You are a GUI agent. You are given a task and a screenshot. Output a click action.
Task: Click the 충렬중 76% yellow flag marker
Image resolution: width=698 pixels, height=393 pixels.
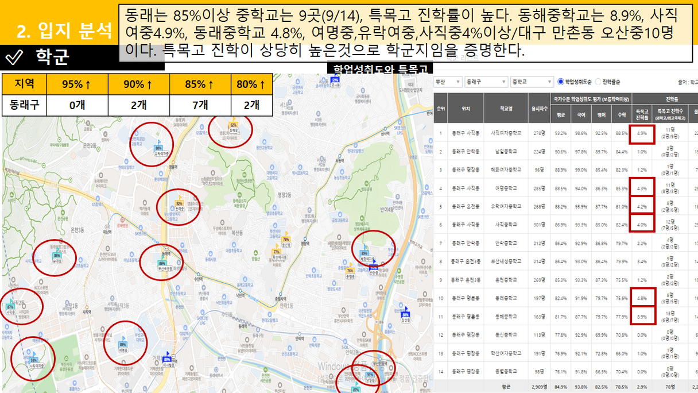[x=350, y=270]
